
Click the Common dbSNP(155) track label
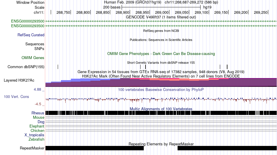(x=26, y=67)
